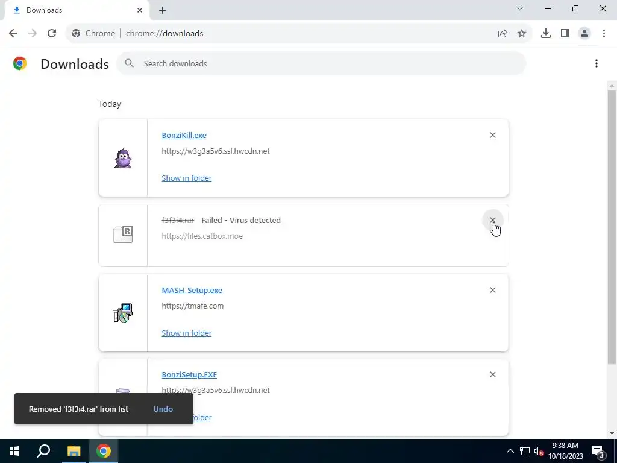Bookmark this tab with the star icon
The image size is (617, 463).
(522, 34)
